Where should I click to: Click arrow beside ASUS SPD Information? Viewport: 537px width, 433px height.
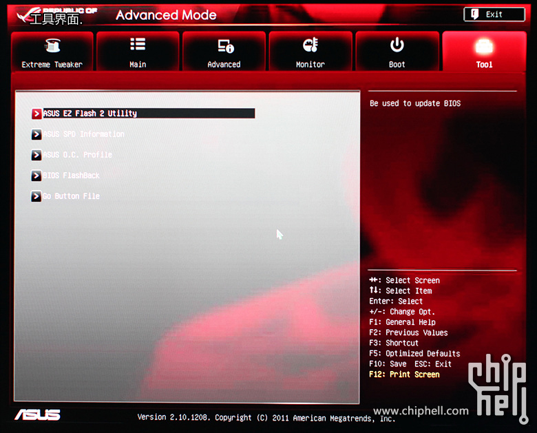tap(36, 134)
